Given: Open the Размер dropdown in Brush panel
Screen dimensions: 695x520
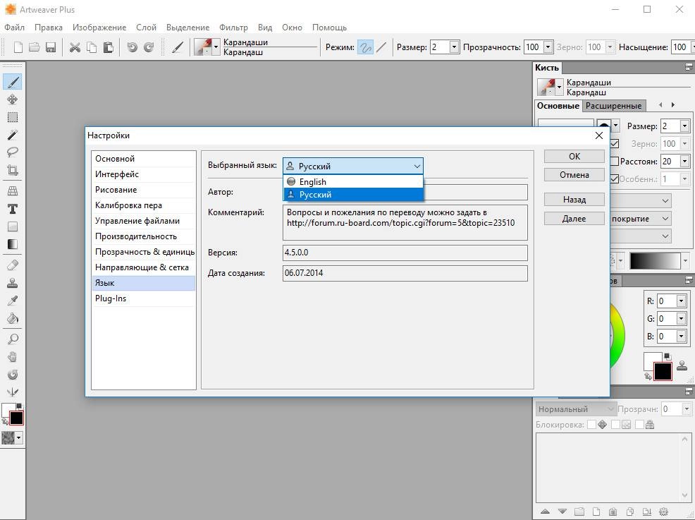Looking at the screenshot, I should (684, 126).
